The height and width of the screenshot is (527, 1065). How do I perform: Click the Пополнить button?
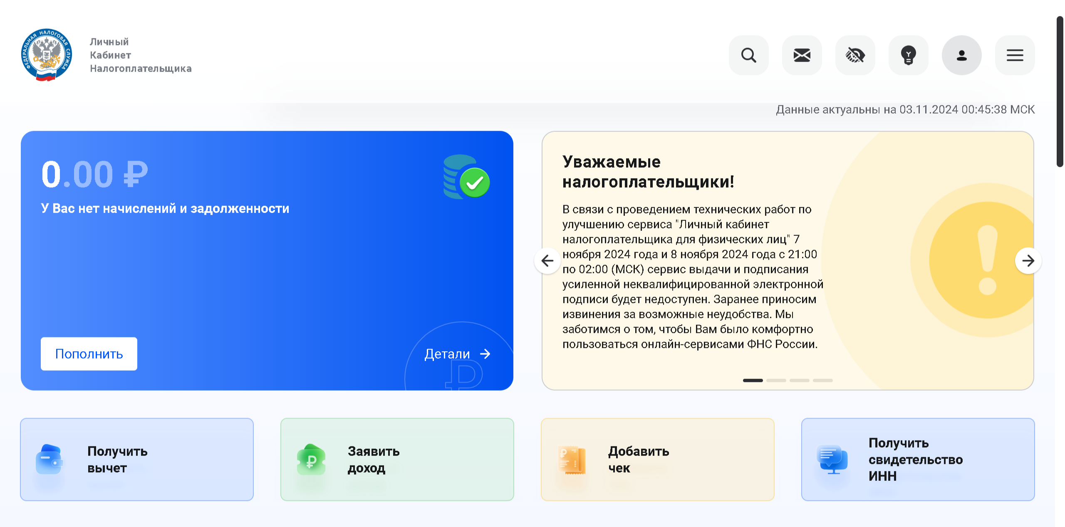tap(89, 354)
